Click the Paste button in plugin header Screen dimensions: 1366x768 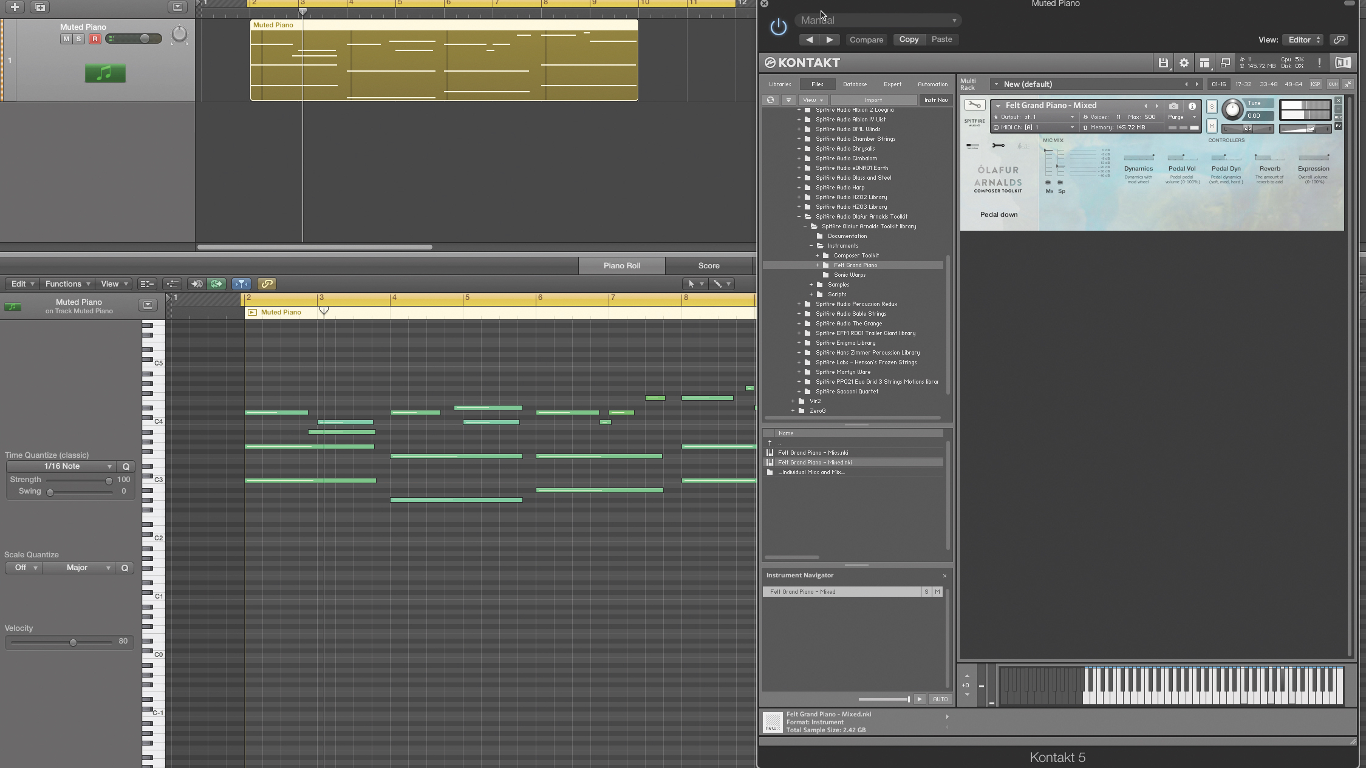pos(941,39)
